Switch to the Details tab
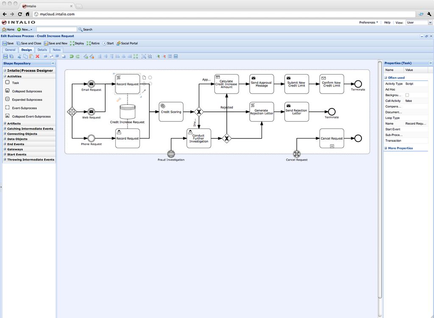Screen dimensions: 434x318 (x=42, y=50)
